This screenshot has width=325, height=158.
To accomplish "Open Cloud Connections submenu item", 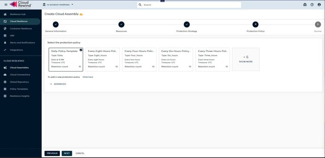I will pyautogui.click(x=20, y=75).
